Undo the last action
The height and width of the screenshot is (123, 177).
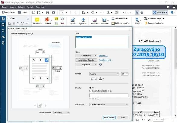click(x=125, y=13)
